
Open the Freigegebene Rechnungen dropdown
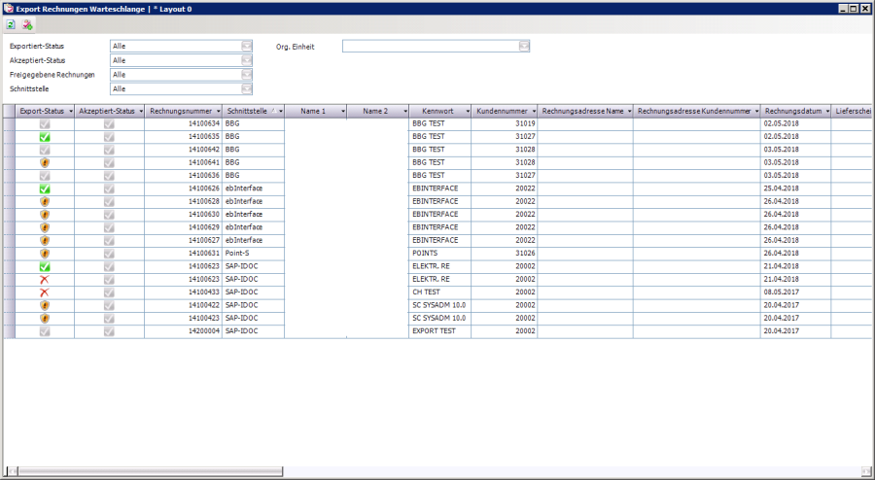[247, 75]
